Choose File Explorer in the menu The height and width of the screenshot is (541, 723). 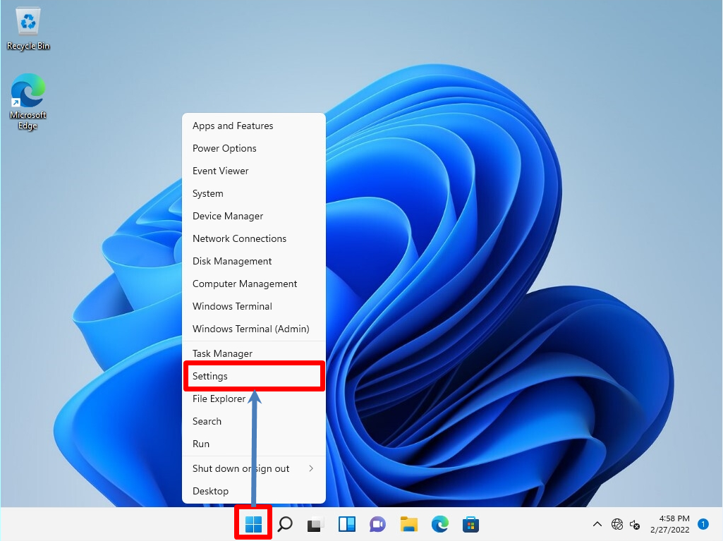tap(254, 399)
